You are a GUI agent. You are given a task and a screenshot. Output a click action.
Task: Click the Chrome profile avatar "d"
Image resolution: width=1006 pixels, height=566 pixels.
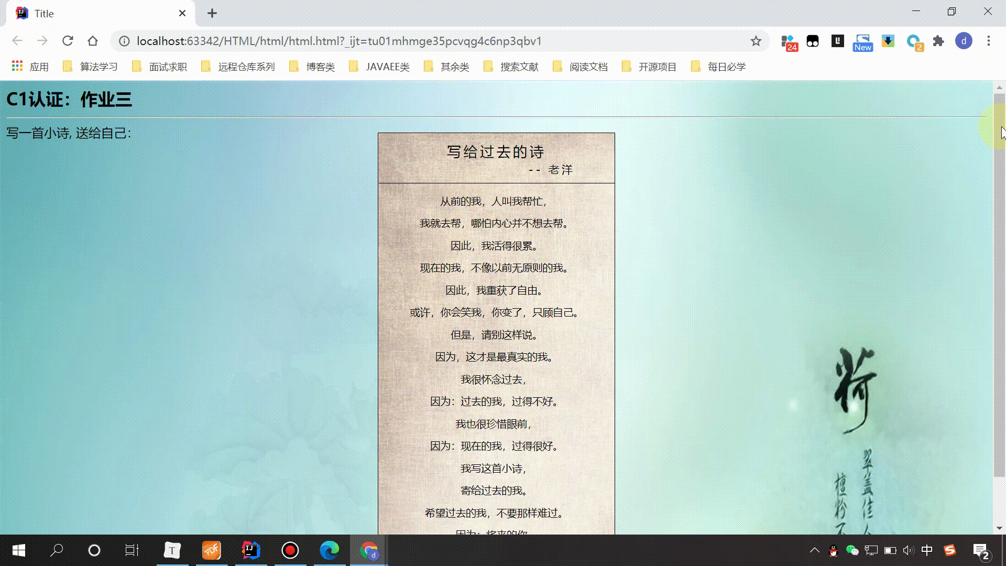point(964,41)
